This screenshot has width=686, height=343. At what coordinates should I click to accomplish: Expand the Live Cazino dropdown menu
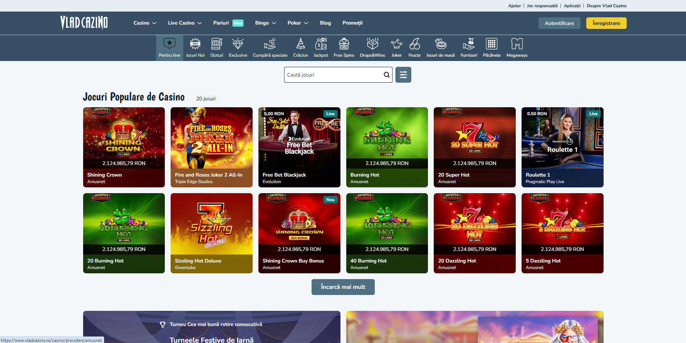[x=185, y=23]
